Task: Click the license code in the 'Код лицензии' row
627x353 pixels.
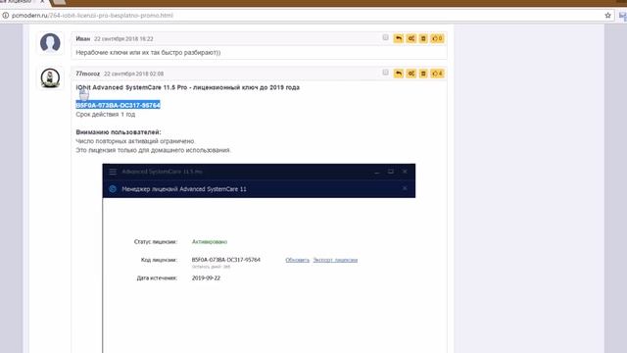Action: (x=226, y=260)
